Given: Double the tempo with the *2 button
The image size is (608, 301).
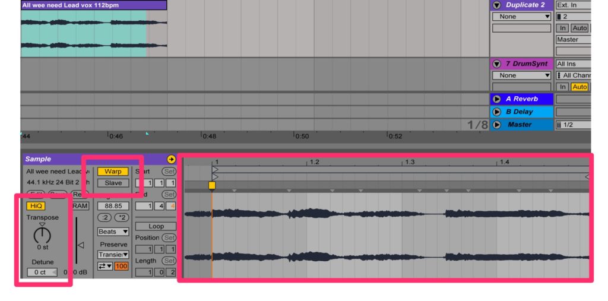Looking at the screenshot, I should [122, 218].
